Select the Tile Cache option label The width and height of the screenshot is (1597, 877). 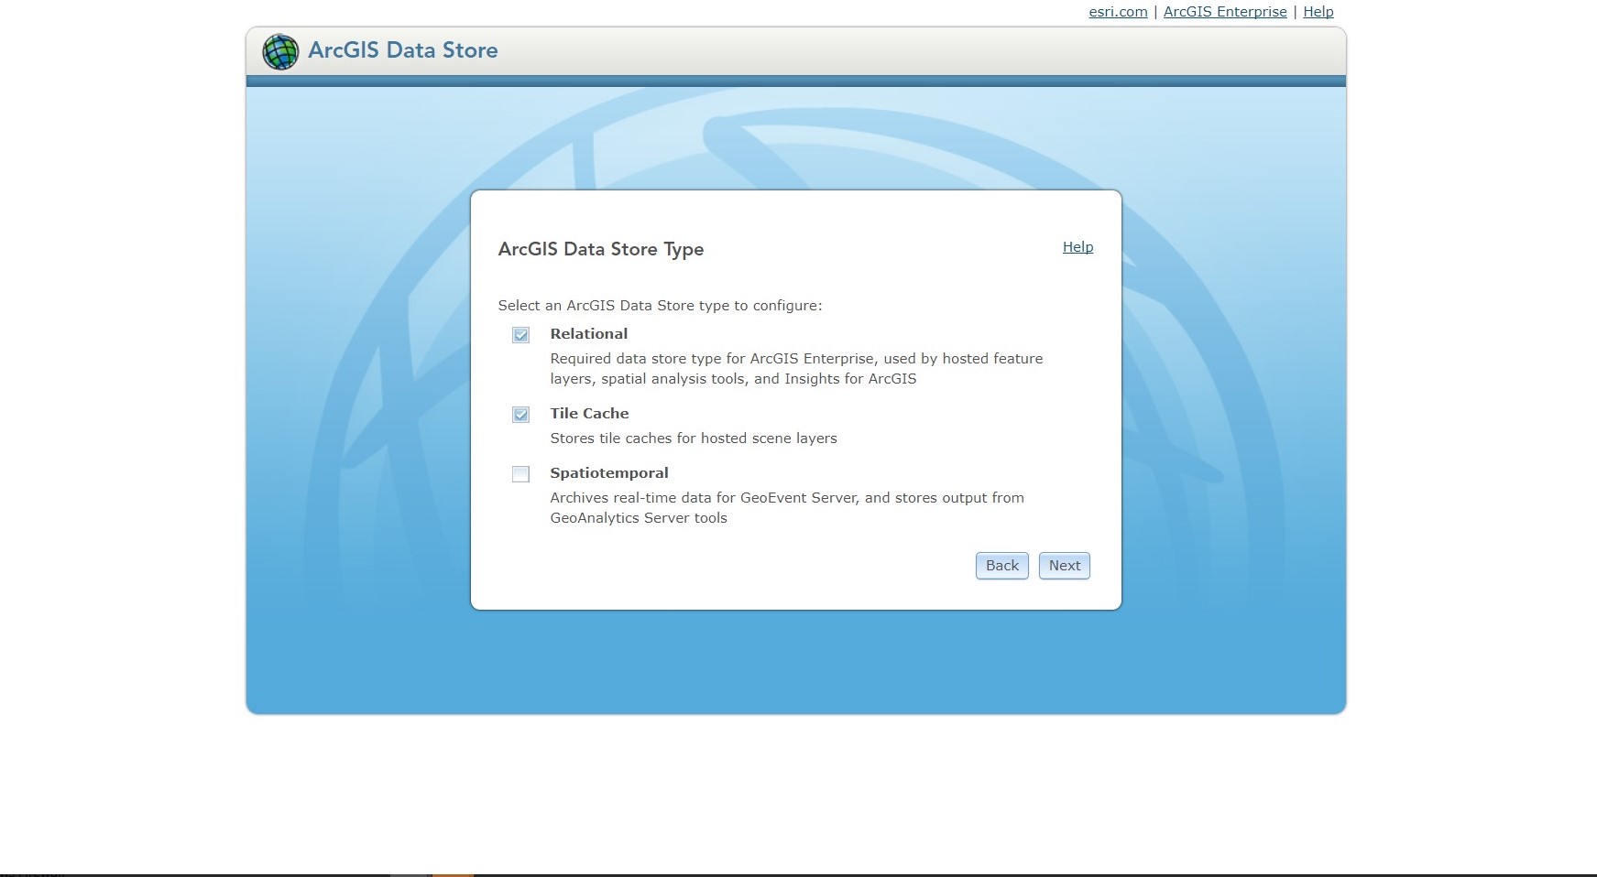point(589,414)
